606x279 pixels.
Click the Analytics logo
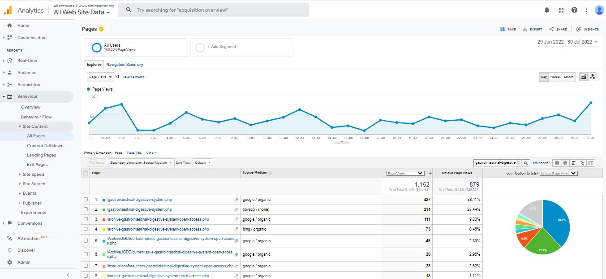tap(8, 10)
